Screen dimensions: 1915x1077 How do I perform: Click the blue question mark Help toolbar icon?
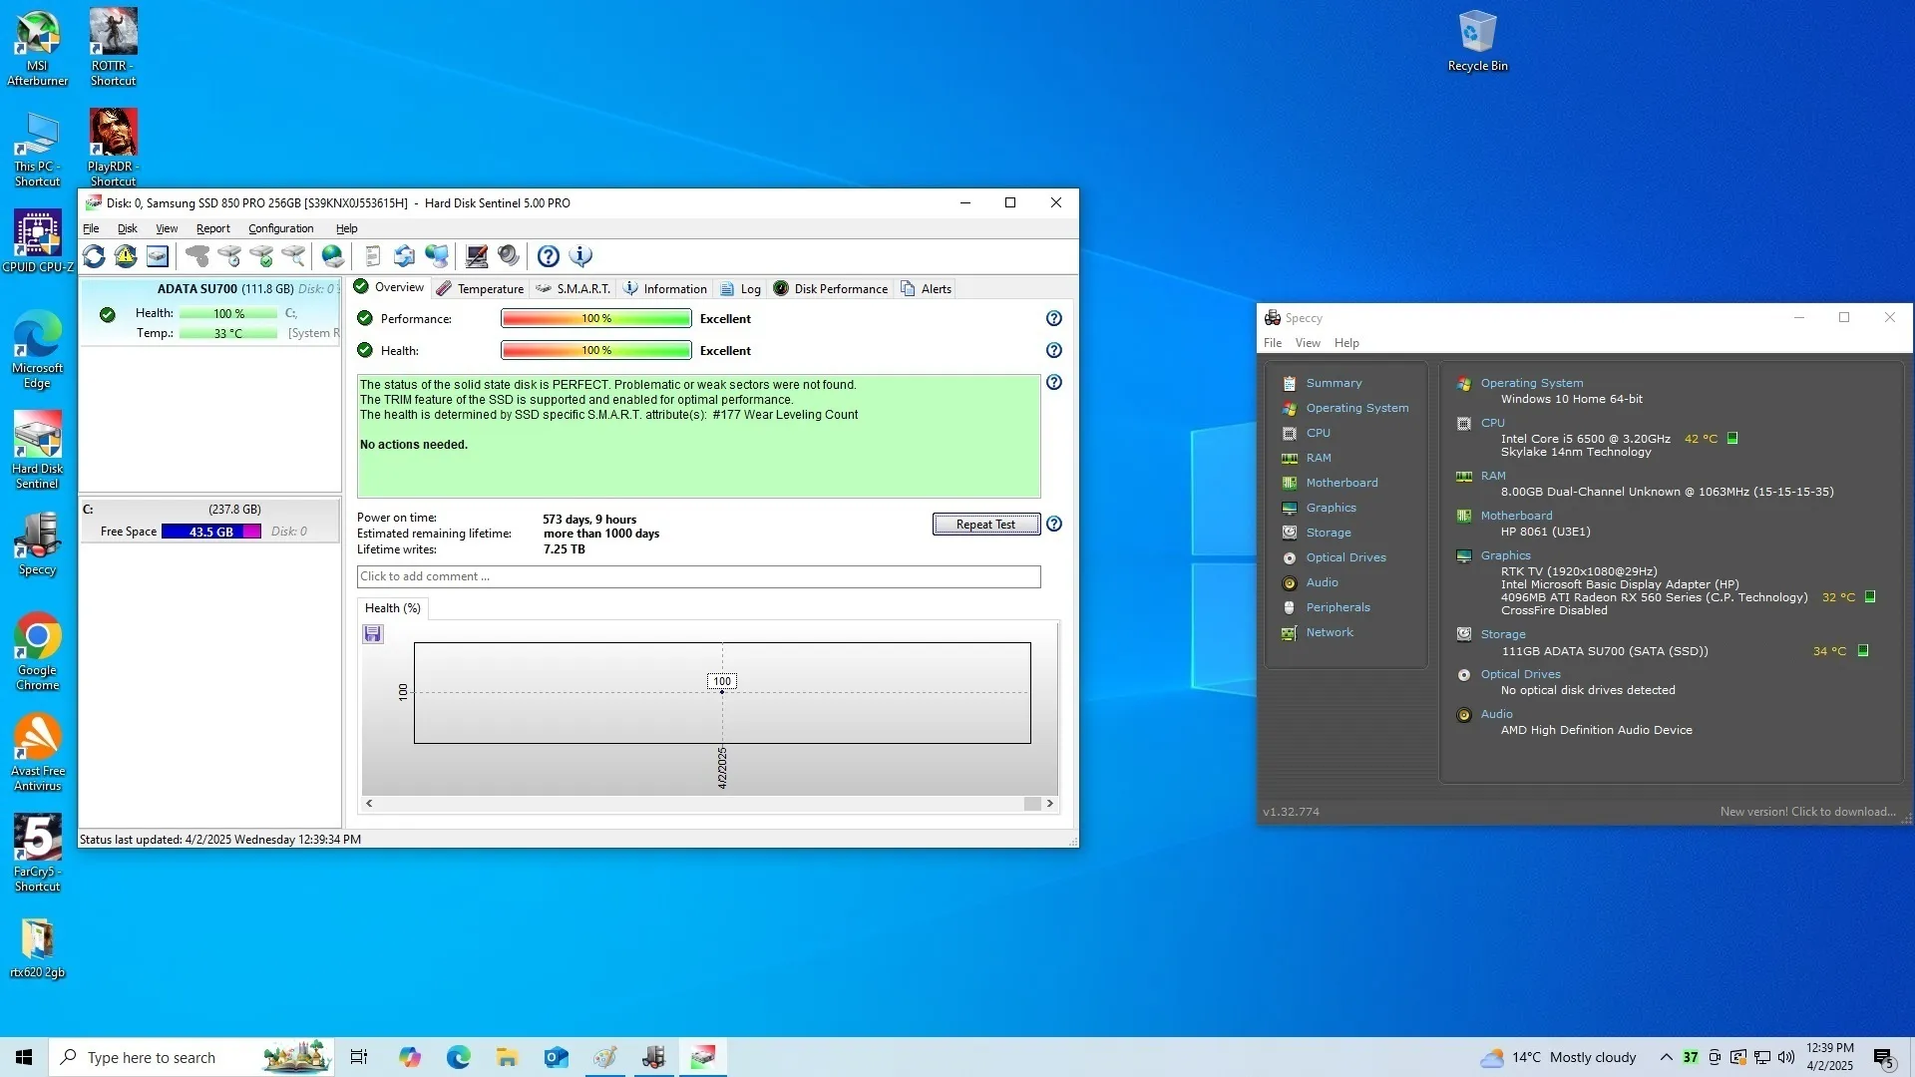(x=549, y=256)
